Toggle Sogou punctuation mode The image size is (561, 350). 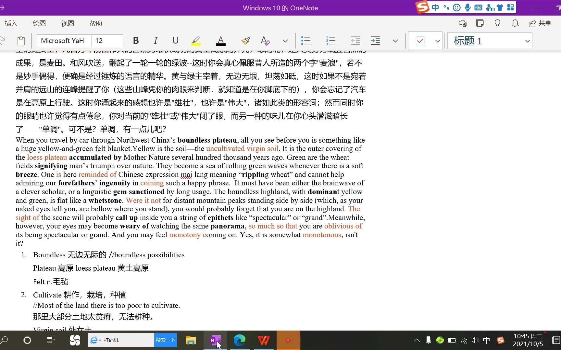click(446, 7)
